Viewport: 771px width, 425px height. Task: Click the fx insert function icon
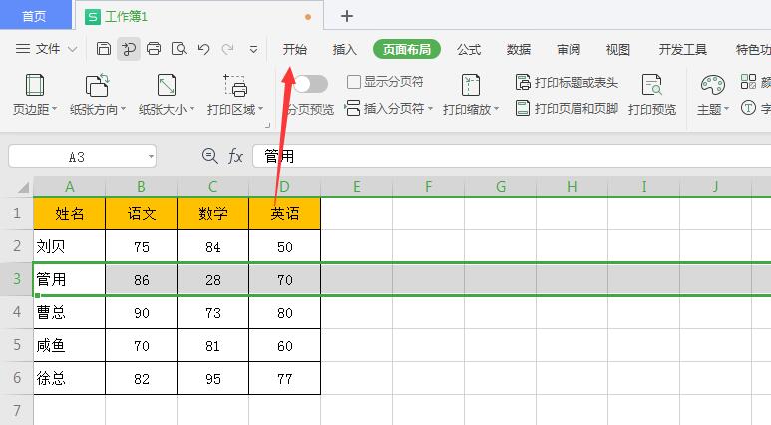[235, 156]
